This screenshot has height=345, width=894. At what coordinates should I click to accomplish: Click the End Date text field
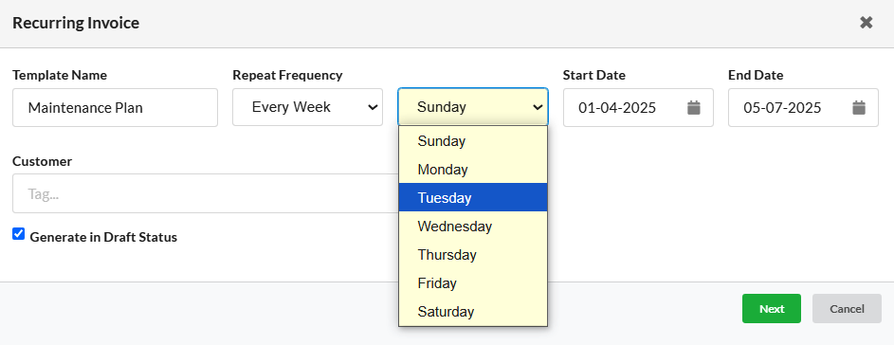[x=790, y=107]
